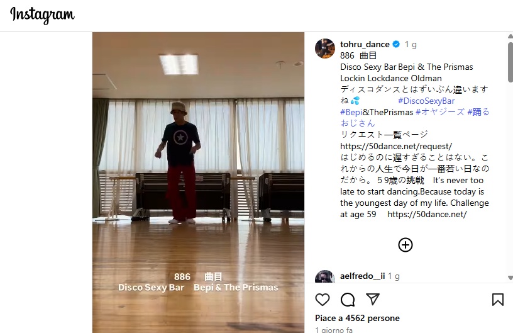Open the tohru_dance profile picture
Viewport: 513px width, 333px height.
coord(325,48)
